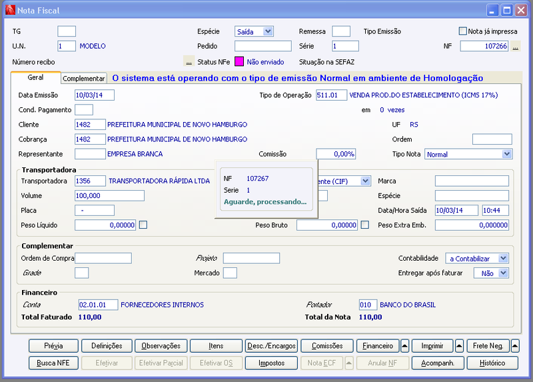Click the Impostos button
The width and height of the screenshot is (533, 382).
271,363
